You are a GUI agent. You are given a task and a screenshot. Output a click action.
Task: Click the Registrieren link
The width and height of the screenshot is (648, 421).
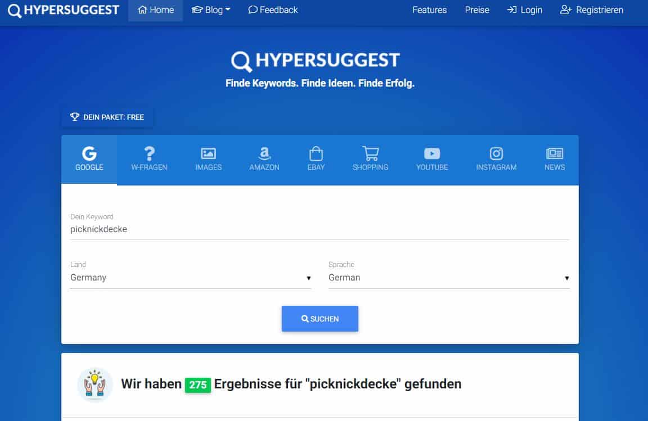click(592, 10)
